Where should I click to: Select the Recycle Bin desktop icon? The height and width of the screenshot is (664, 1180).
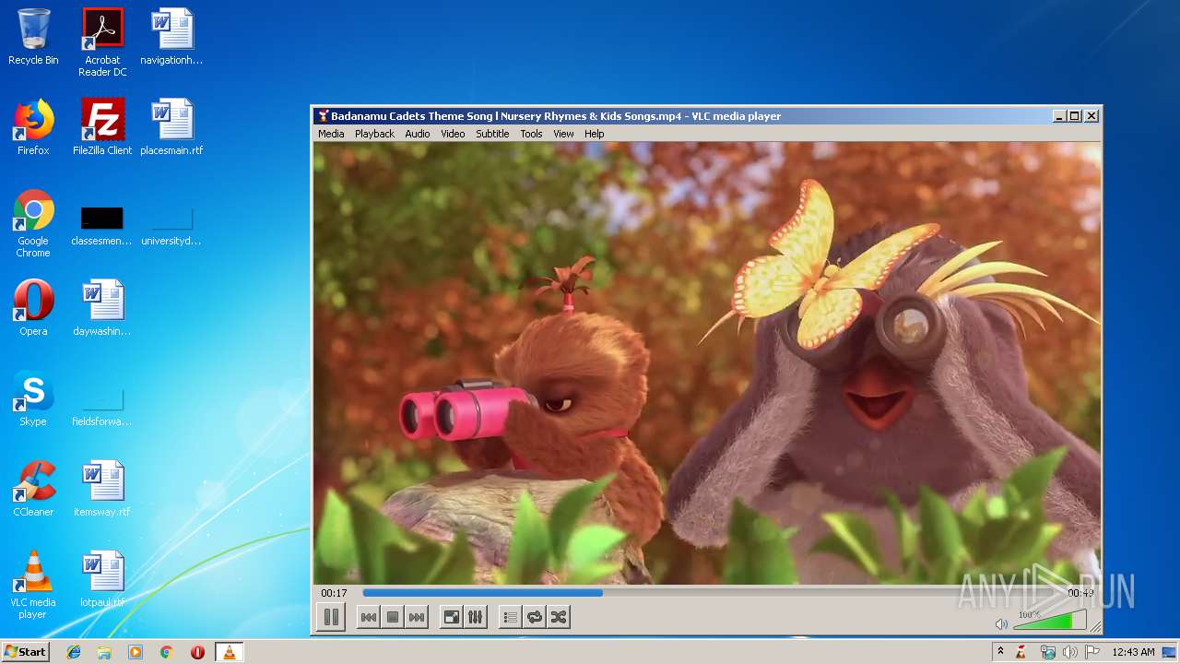click(x=33, y=37)
